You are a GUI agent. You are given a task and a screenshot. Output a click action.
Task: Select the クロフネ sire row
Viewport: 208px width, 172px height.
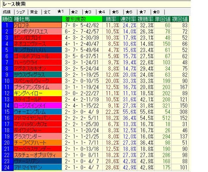click(38, 25)
